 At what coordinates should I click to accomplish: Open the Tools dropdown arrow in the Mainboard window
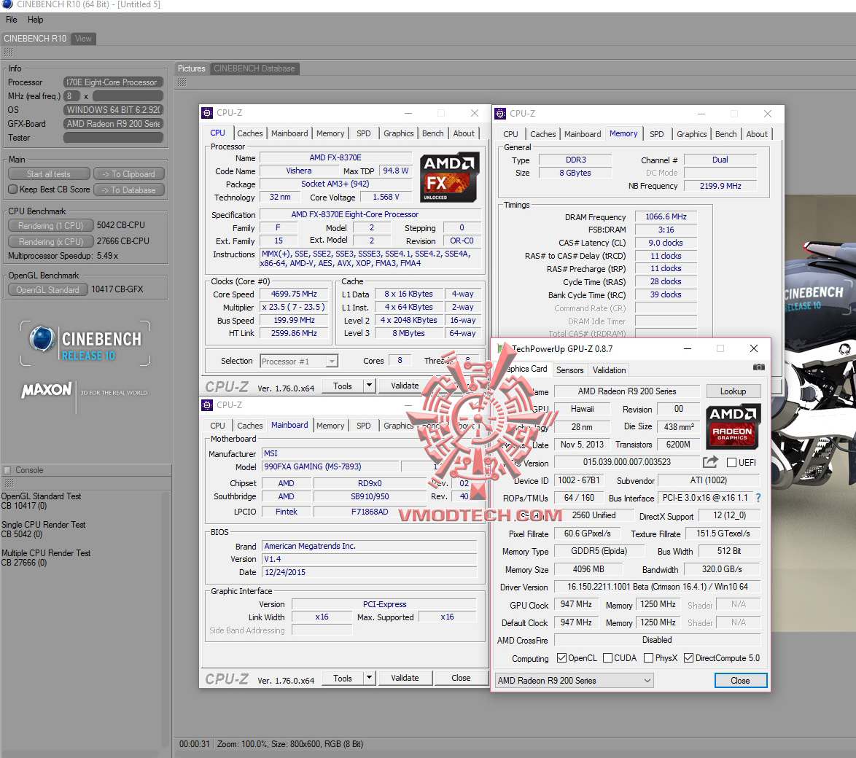(x=370, y=678)
